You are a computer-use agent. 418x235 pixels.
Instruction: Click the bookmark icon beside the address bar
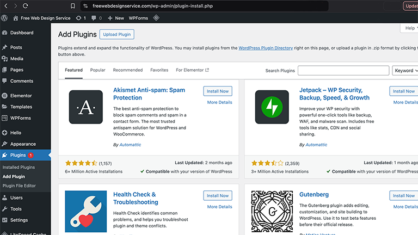coord(72,6)
